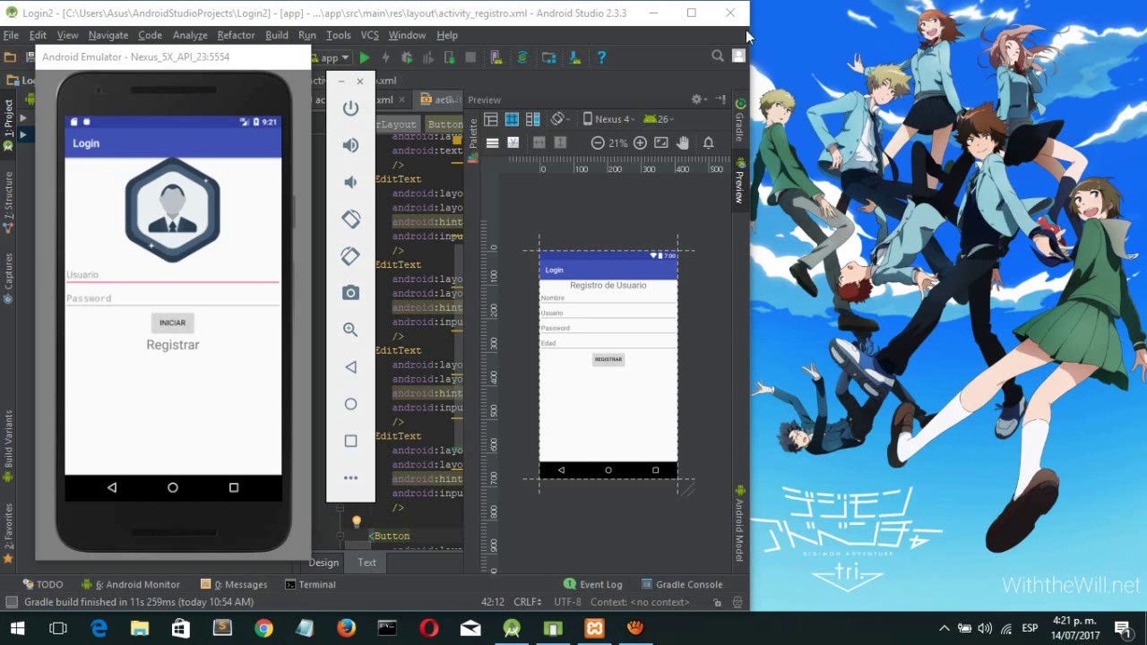Open emulator extended controls (three dots)
1147x645 pixels.
350,477
